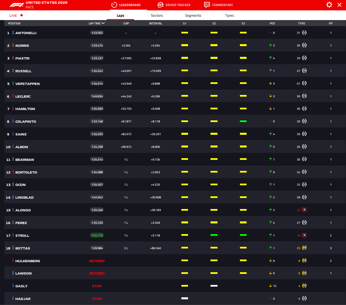Click the F1 logo in header

click(x=17, y=5)
